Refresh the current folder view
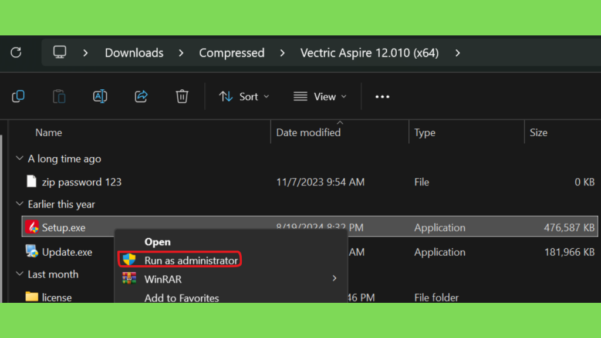601x338 pixels. click(x=16, y=52)
